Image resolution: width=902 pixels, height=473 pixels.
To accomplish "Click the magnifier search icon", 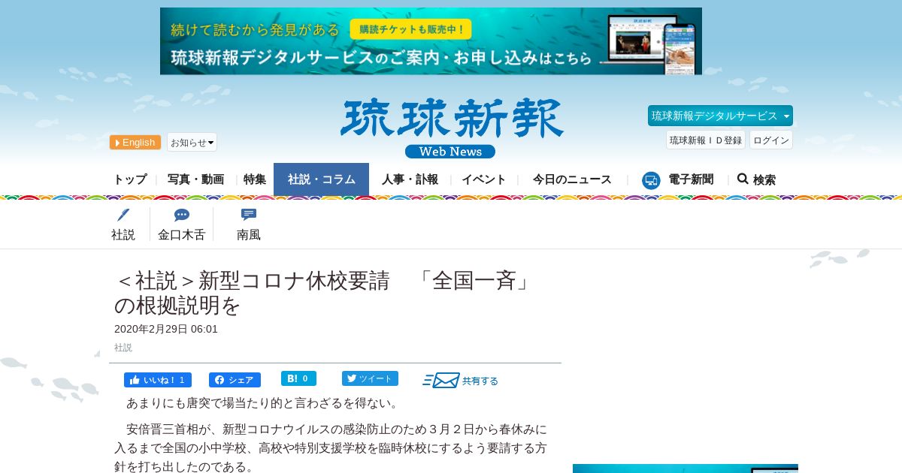I will (x=743, y=179).
